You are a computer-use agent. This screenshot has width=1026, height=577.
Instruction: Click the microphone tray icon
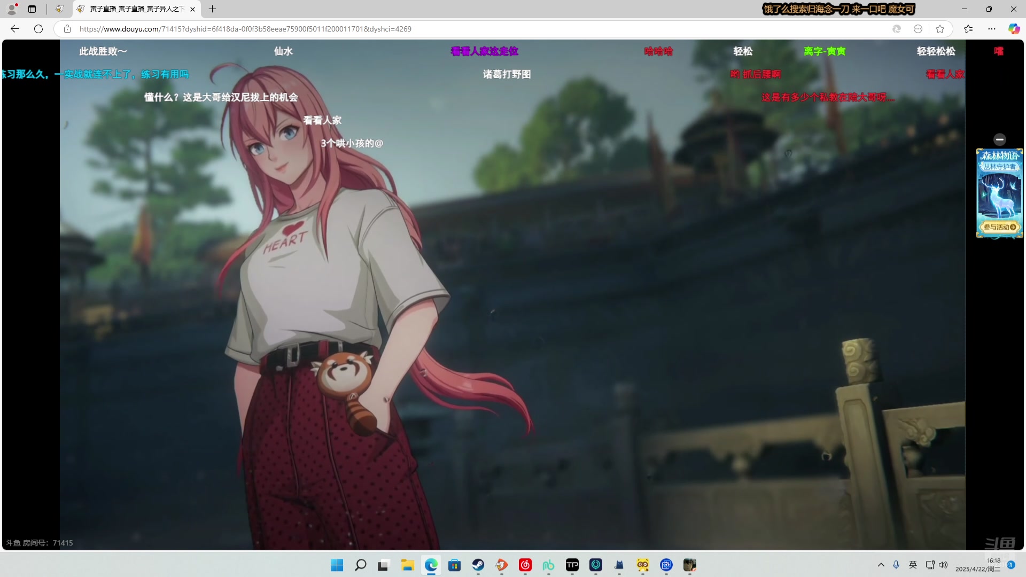point(896,565)
